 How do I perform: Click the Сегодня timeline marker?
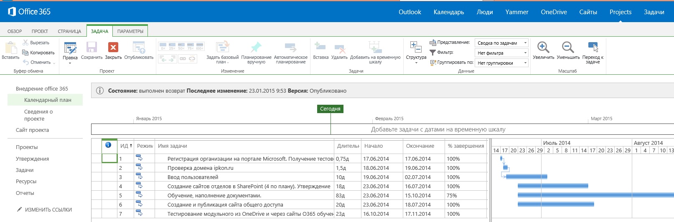click(330, 108)
